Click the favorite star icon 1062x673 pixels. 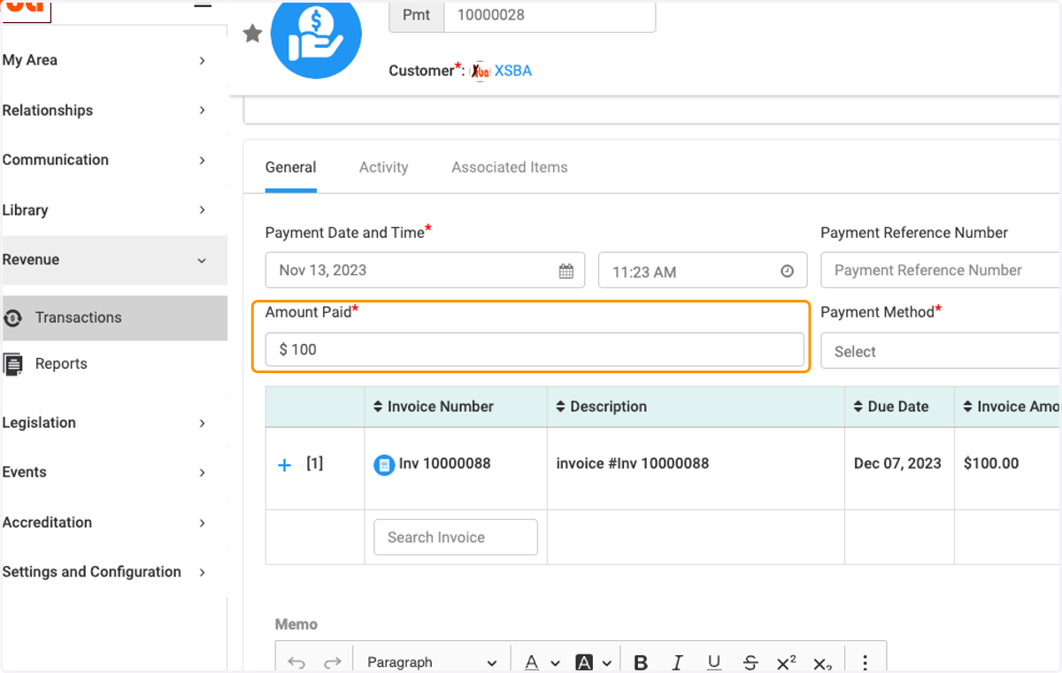[x=252, y=34]
